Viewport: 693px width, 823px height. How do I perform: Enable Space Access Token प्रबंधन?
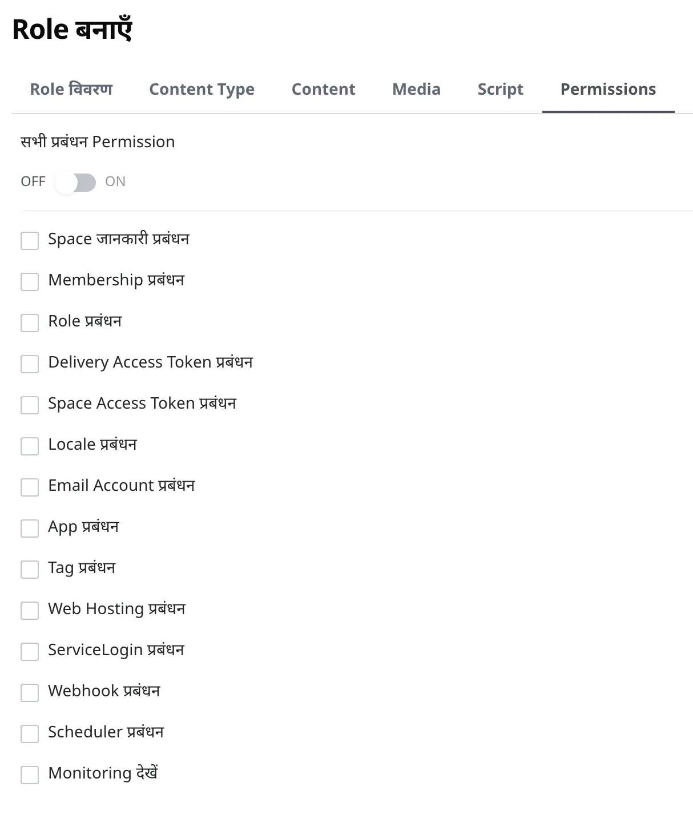point(30,405)
